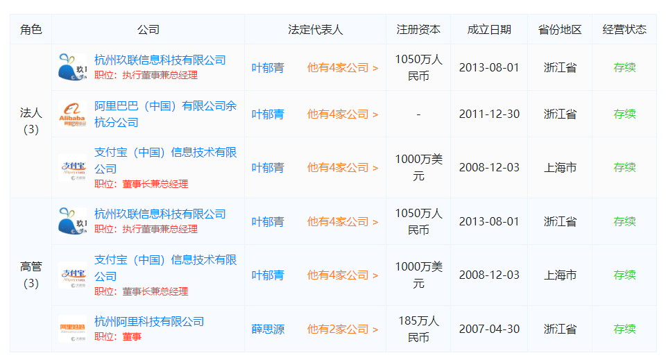Click the 存续 status in the 杭州阿里科技 row
Viewport: 666px width, 360px height.
click(624, 329)
